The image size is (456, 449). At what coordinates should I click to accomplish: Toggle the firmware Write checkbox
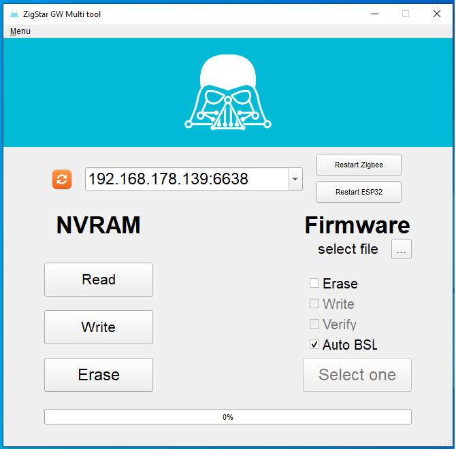tap(314, 303)
